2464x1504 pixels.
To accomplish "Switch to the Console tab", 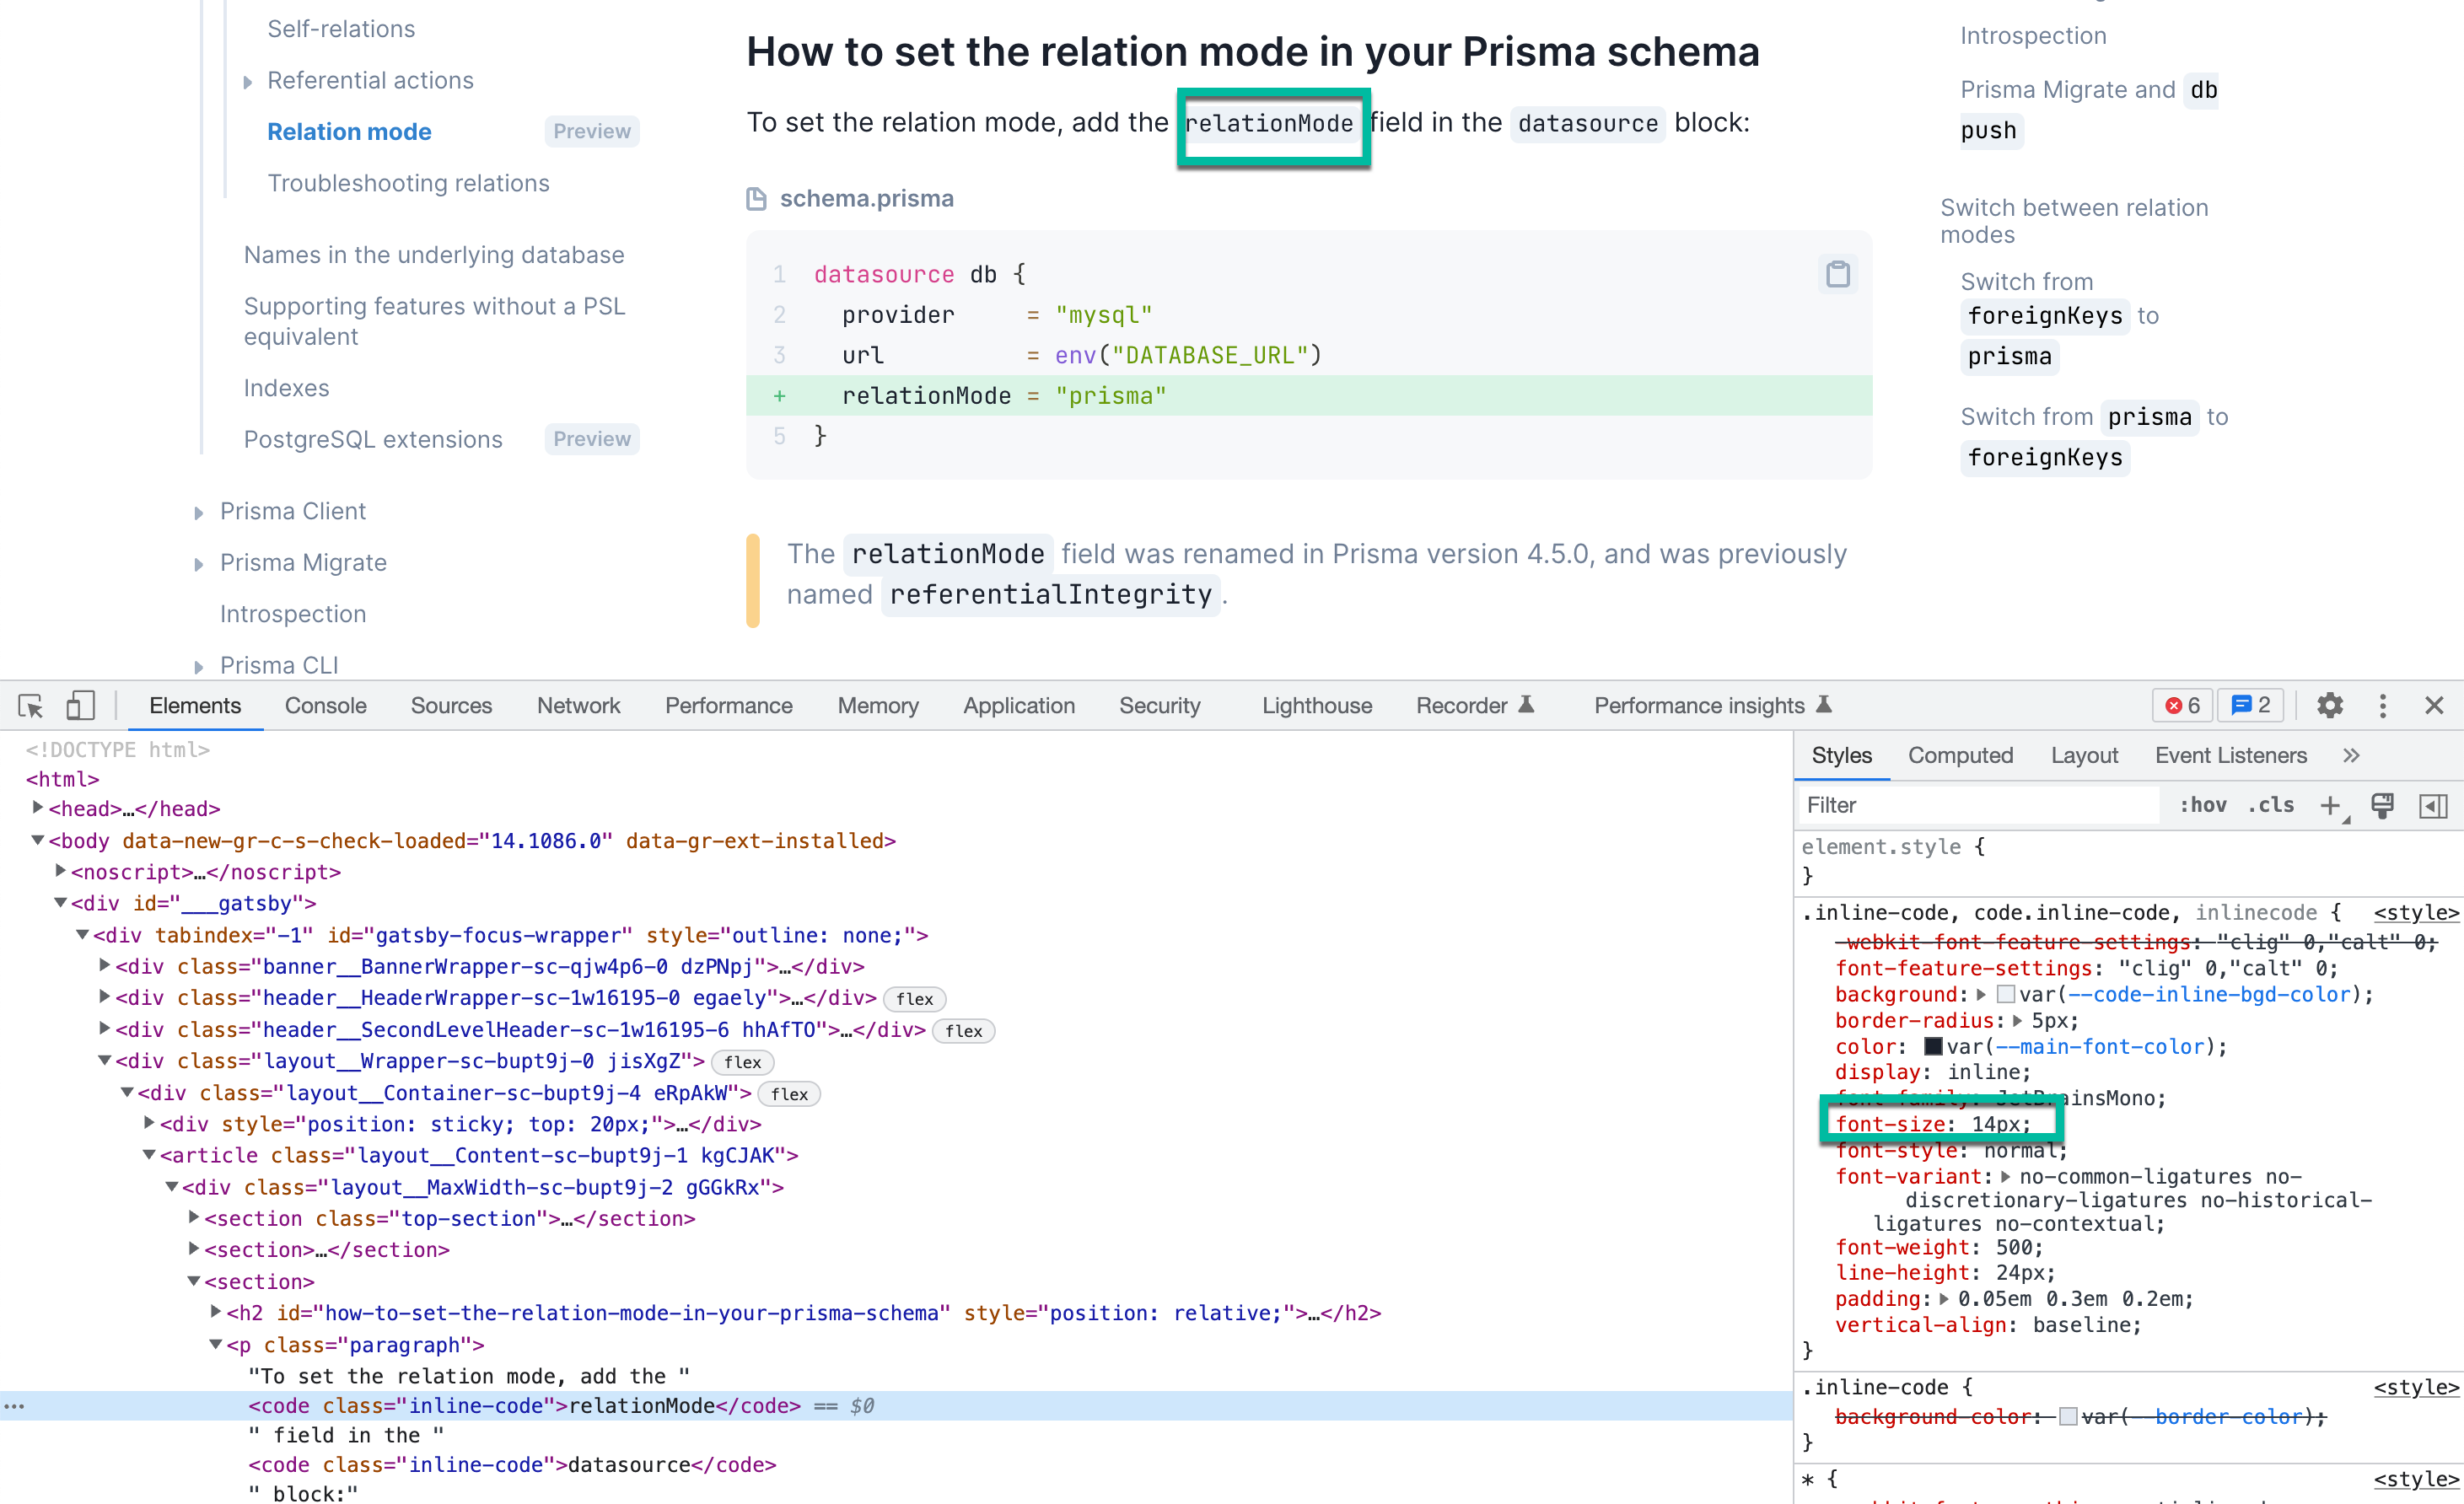I will 325,706.
